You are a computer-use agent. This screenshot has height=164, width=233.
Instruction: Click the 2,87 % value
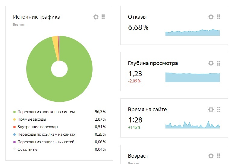(x=100, y=119)
